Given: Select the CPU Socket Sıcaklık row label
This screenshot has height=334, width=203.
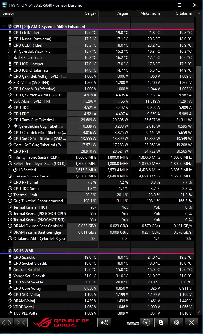Looking at the screenshot, I should click(x=30, y=263).
